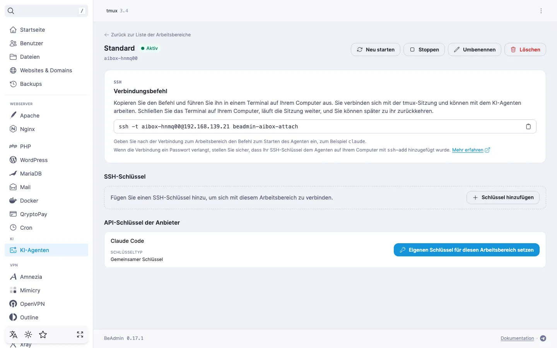
Task: Copy the SSH command with clipboard icon
Action: click(528, 126)
